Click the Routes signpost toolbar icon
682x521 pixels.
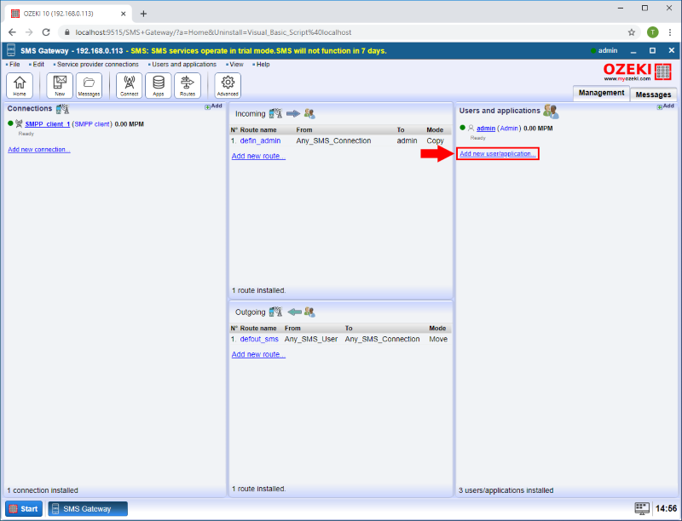[188, 85]
